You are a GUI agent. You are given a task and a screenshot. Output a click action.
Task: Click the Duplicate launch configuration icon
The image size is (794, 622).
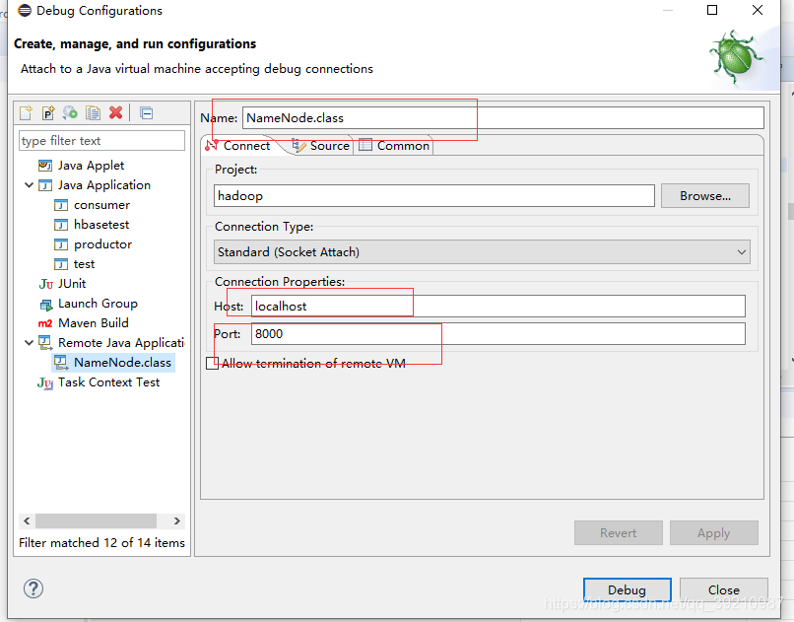tap(93, 113)
